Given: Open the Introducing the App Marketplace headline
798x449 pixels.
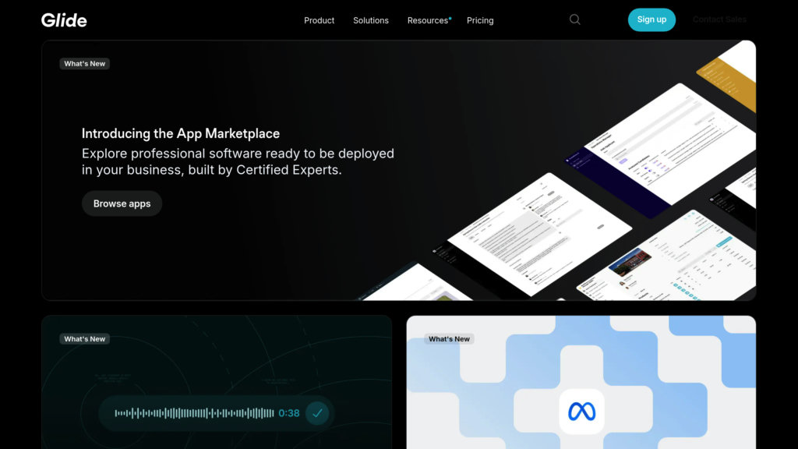Looking at the screenshot, I should pyautogui.click(x=181, y=133).
